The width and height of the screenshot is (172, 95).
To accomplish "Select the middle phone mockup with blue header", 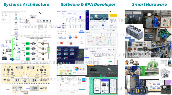I will 105,86.
